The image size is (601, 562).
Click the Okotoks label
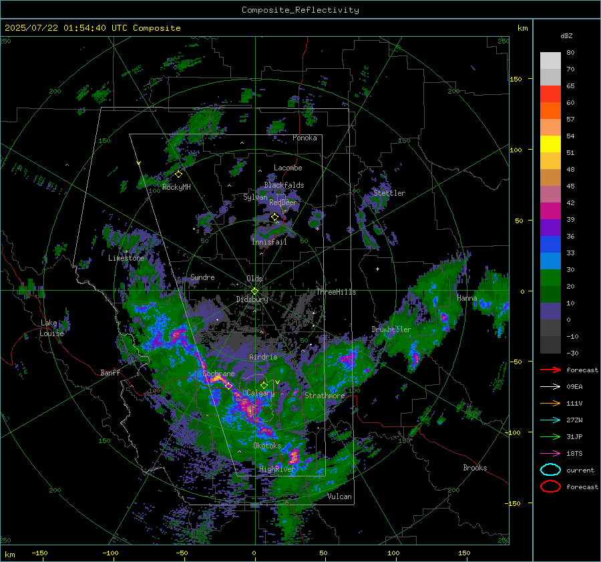click(267, 446)
